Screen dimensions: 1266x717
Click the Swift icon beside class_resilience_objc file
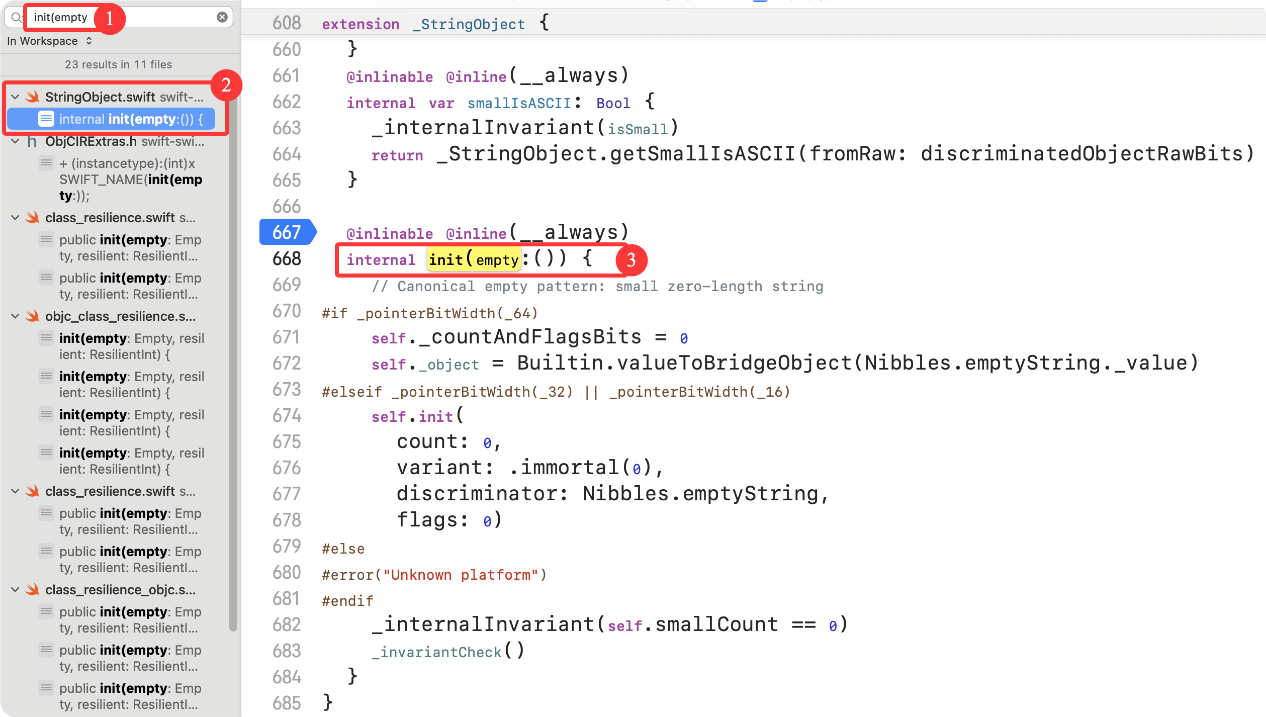point(33,590)
